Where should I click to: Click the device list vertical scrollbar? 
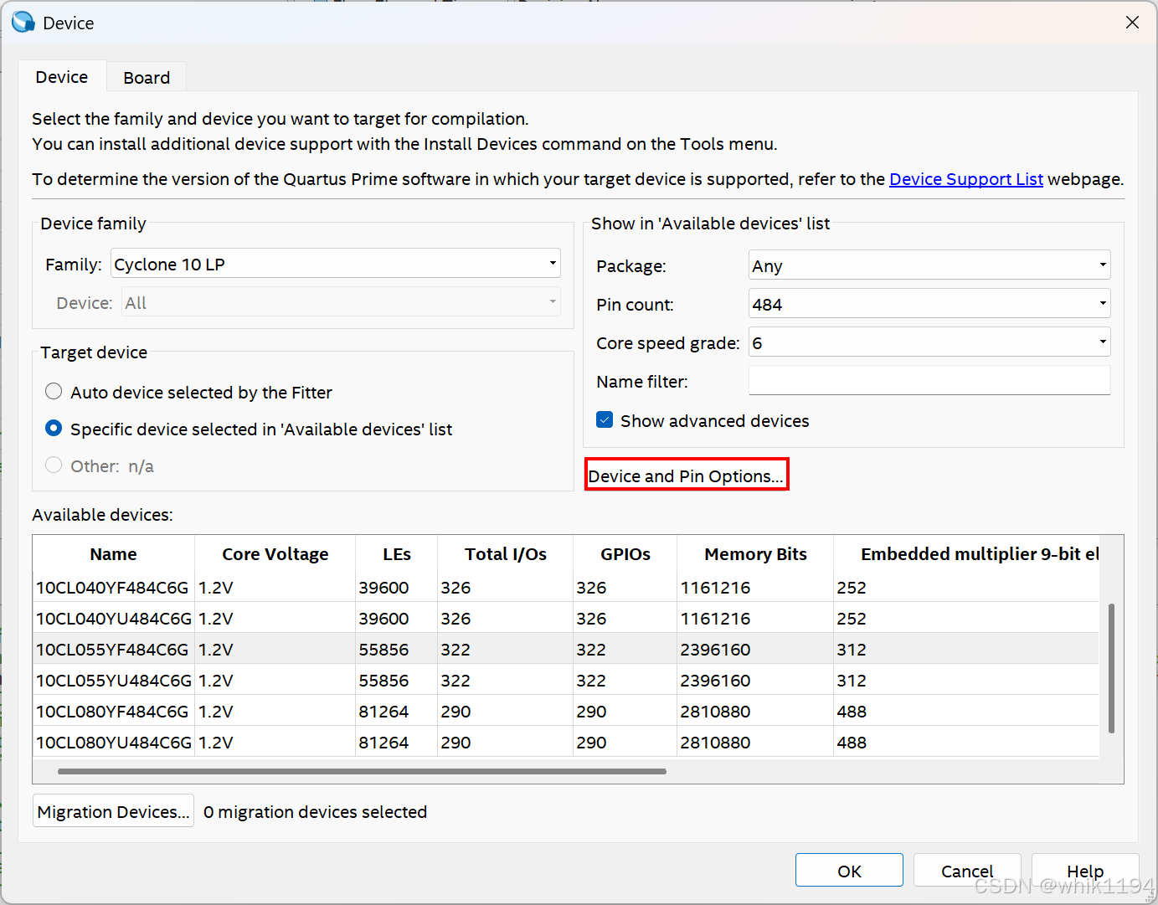tap(1111, 668)
